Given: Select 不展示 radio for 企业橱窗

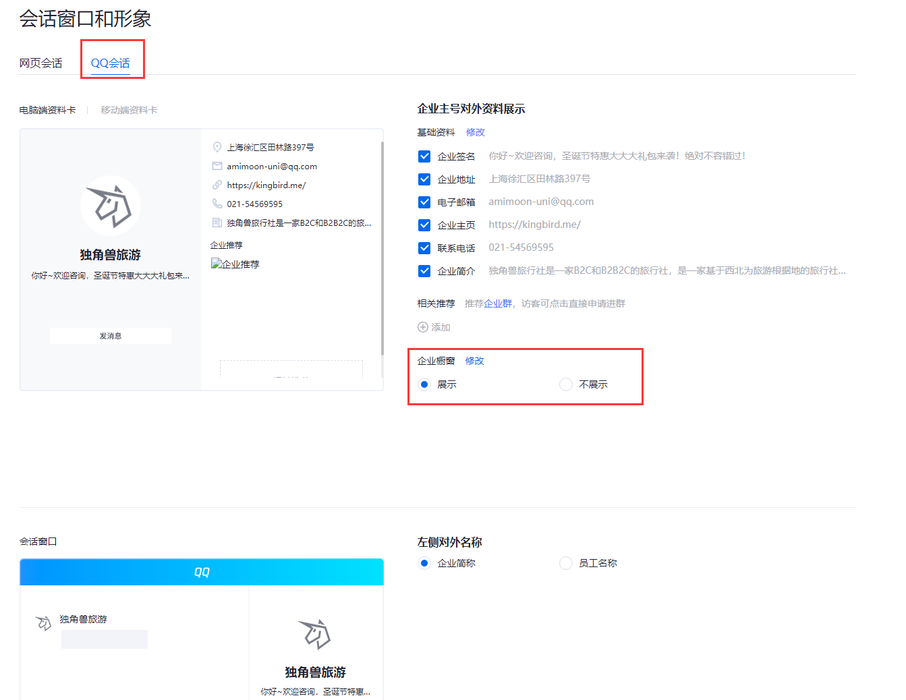Looking at the screenshot, I should [566, 384].
